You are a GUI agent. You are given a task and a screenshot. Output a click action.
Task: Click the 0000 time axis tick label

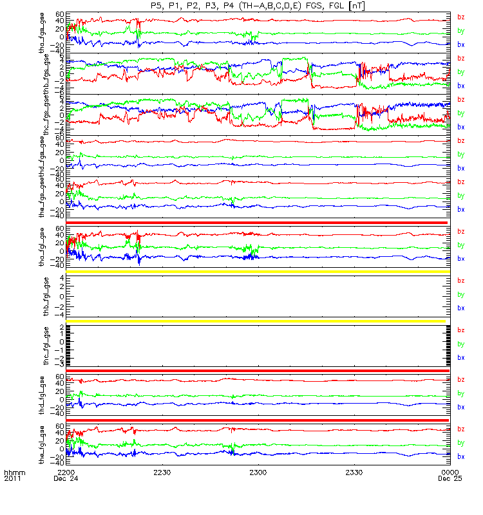pyautogui.click(x=450, y=473)
